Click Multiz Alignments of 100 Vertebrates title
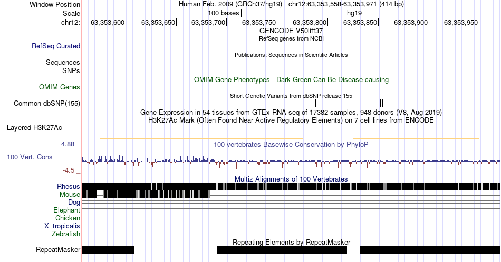 click(x=291, y=179)
